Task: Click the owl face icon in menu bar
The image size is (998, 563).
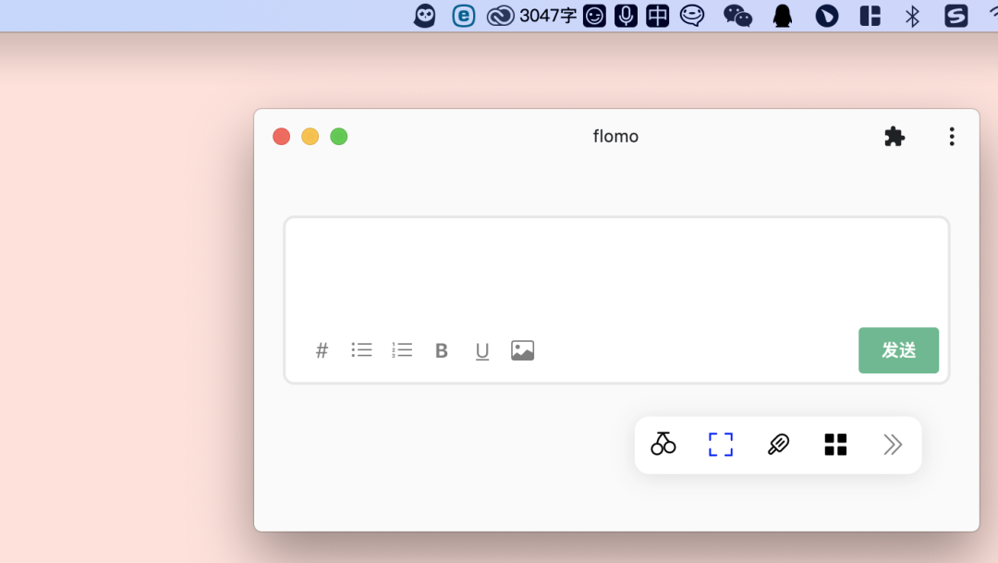Action: pos(424,16)
